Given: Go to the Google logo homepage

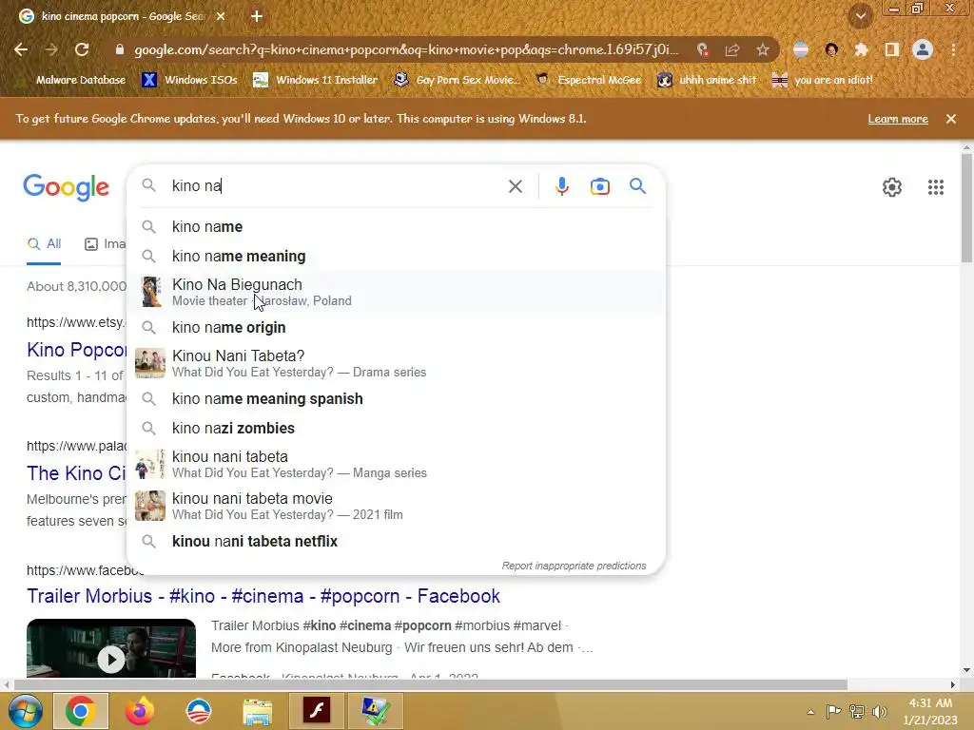Looking at the screenshot, I should coord(66,187).
